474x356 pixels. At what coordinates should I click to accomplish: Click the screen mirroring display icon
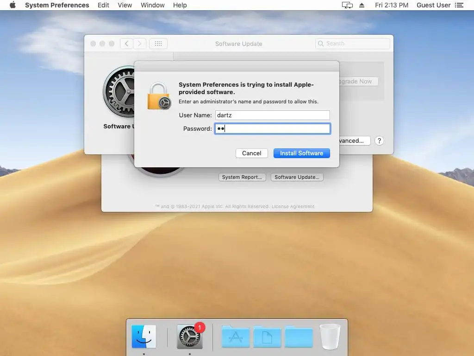tap(347, 5)
